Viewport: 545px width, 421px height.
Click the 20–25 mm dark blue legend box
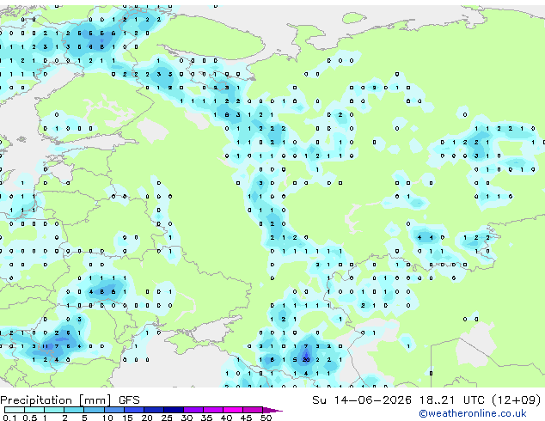point(154,410)
